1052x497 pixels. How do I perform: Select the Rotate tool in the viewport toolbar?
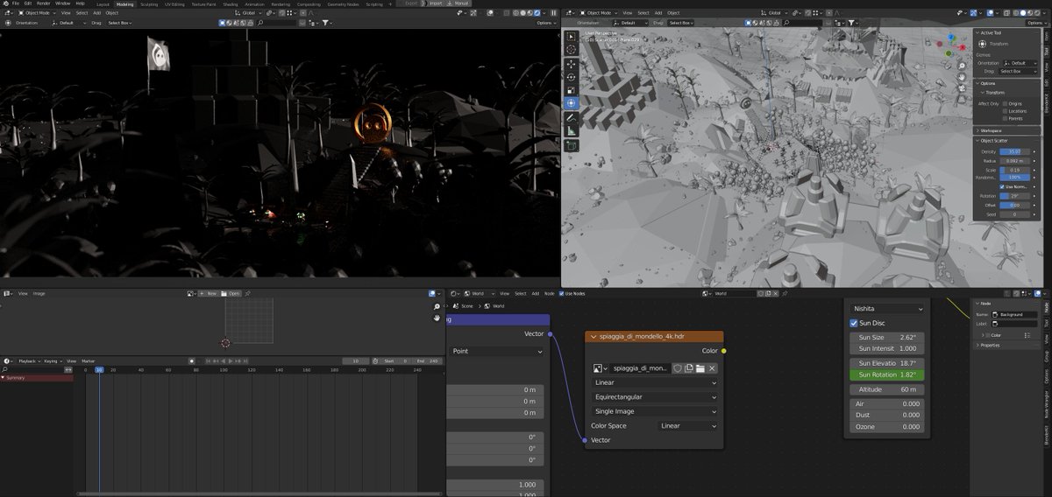(571, 76)
